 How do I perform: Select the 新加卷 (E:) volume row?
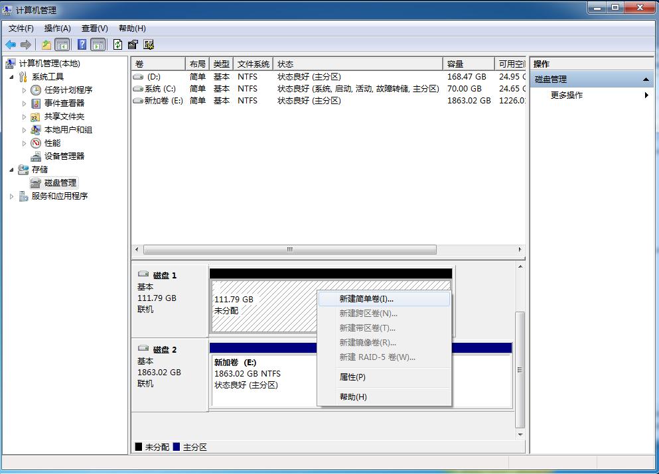click(x=161, y=101)
